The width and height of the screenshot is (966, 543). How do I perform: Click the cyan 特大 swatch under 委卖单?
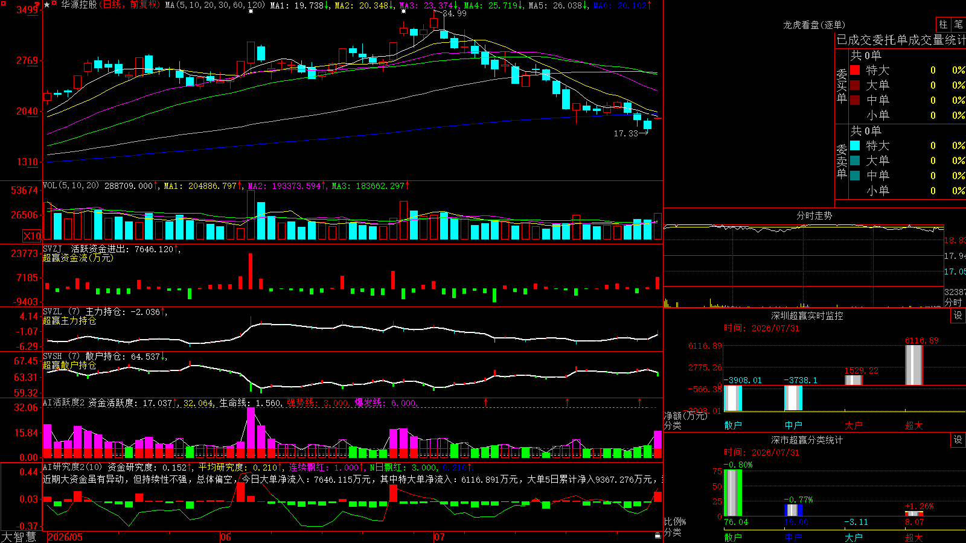(855, 145)
